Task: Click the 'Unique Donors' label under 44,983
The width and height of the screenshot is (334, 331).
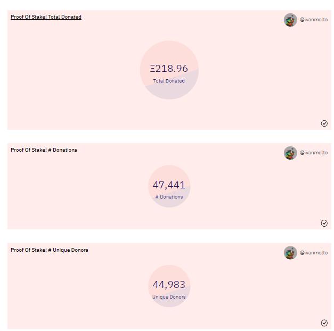Action: click(x=169, y=297)
